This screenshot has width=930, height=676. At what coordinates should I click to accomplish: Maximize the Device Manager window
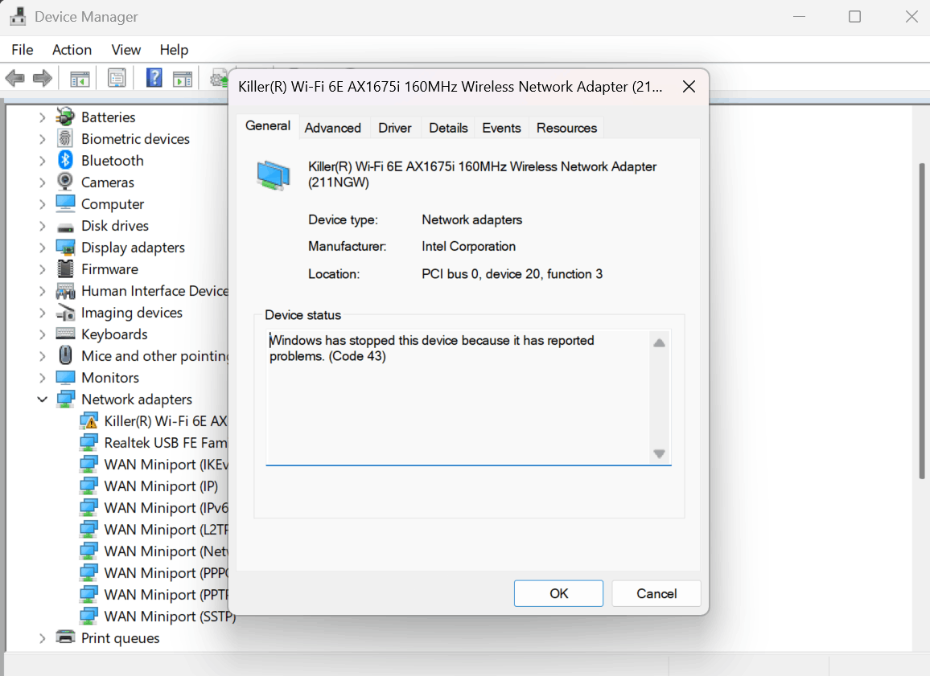(854, 17)
